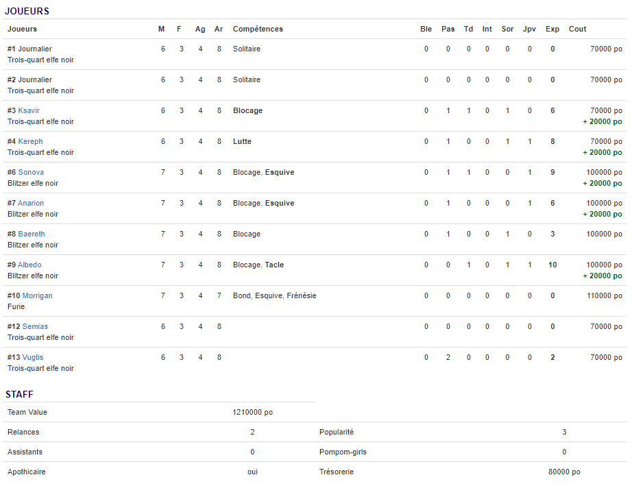The image size is (632, 486).
Task: View Morrigan the Furie's profile
Action: coord(37,295)
